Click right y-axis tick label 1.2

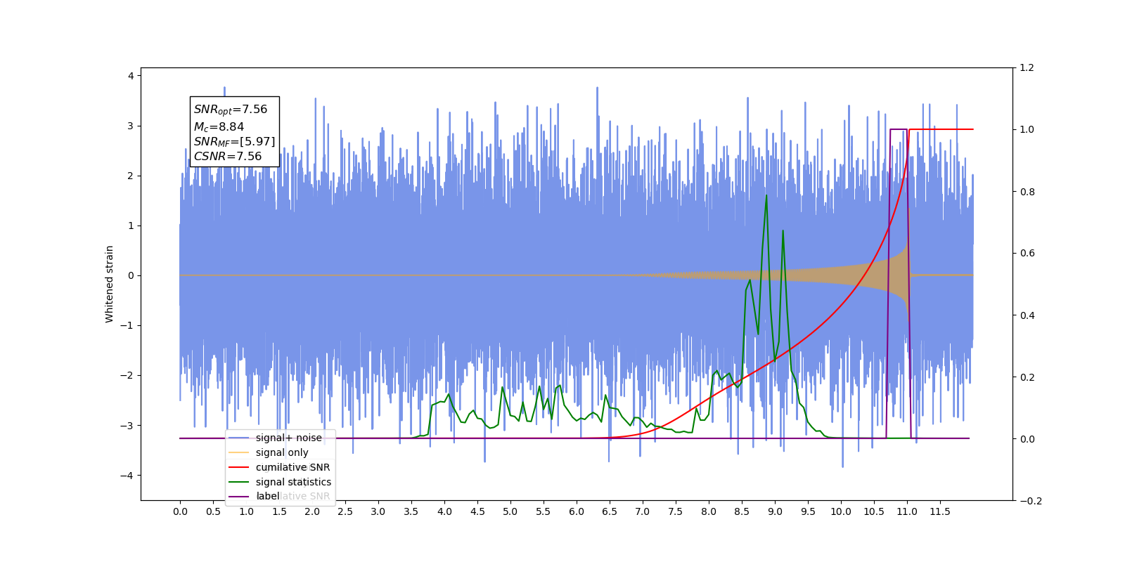(1027, 68)
